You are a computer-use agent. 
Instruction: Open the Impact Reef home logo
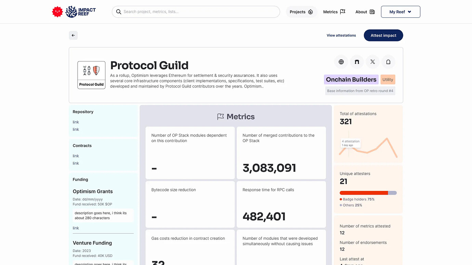click(81, 12)
